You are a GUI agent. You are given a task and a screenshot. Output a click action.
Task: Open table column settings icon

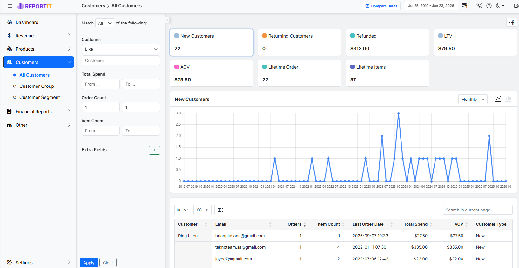click(x=220, y=210)
